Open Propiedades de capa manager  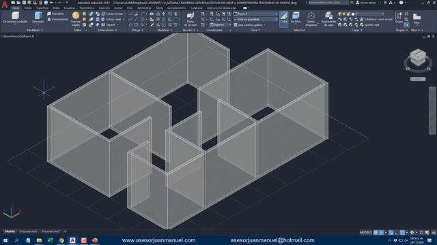(x=328, y=19)
